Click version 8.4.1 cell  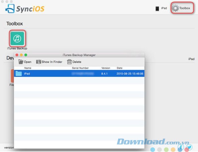click(x=104, y=74)
